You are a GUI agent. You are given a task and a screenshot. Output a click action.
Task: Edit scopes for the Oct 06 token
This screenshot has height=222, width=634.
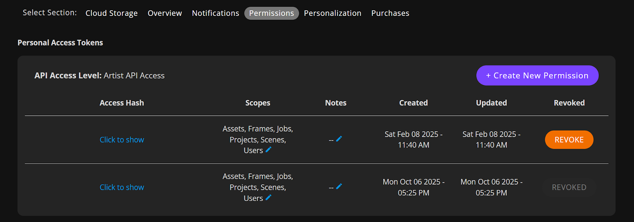tap(268, 197)
